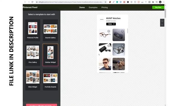Image resolution: width=189 pixels, height=106 pixels.
Task: Open the Chrome profile avatar
Action: click(x=160, y=2)
